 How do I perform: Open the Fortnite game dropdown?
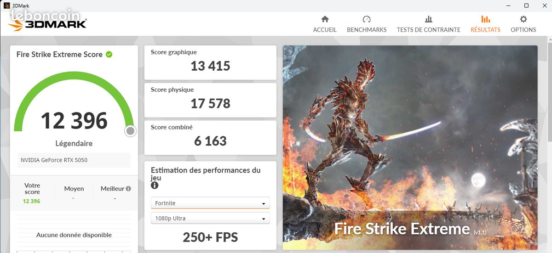210,203
